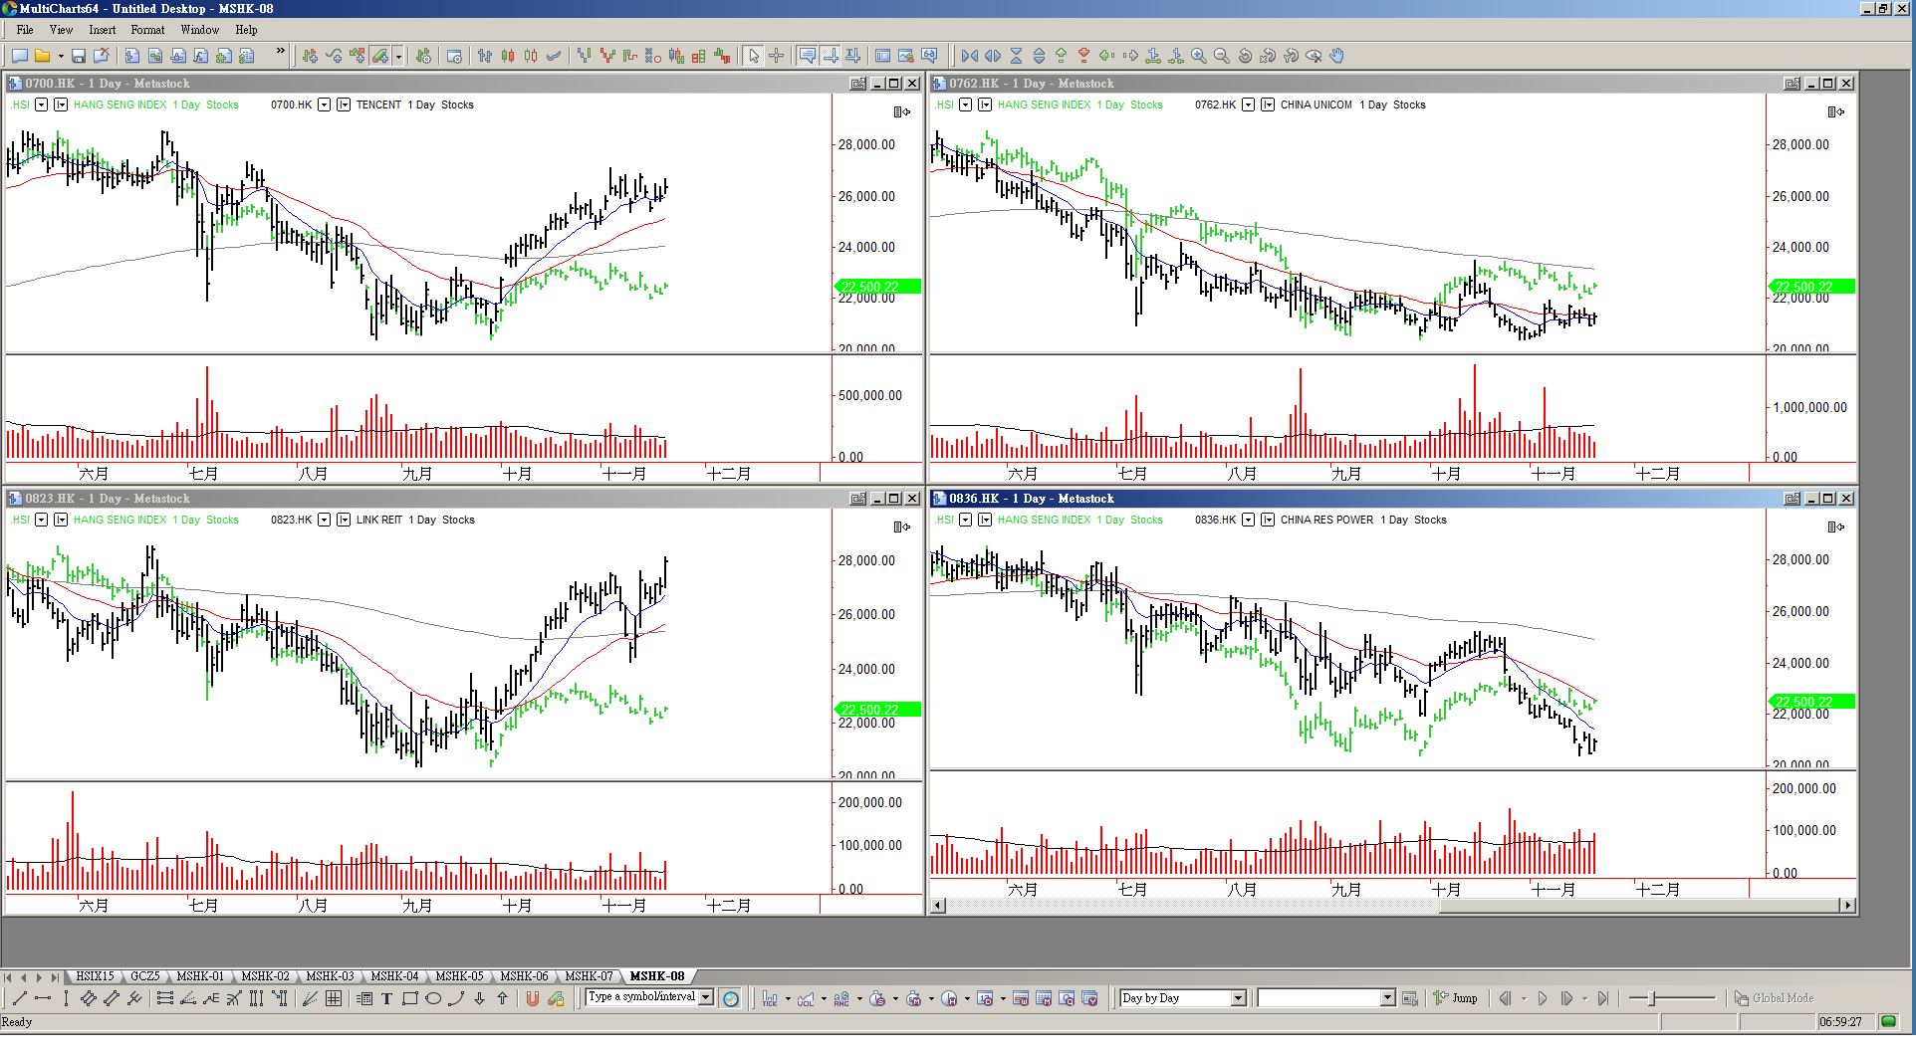Toggle the data window hint button
This screenshot has height=1052, width=1916.
[x=807, y=56]
